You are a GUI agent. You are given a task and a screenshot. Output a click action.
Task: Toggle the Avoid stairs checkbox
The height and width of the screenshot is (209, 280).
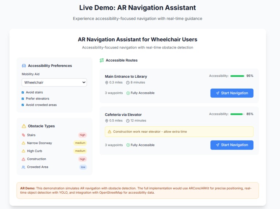pyautogui.click(x=23, y=92)
